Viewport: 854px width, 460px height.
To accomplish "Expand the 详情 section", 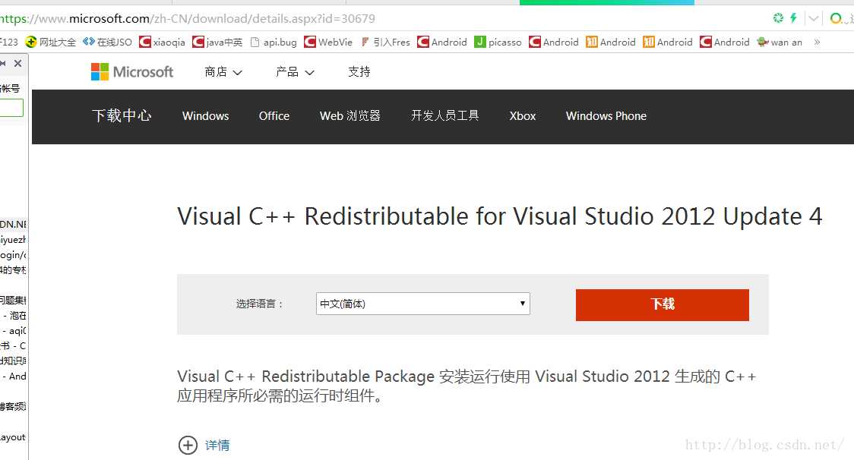I will point(204,445).
